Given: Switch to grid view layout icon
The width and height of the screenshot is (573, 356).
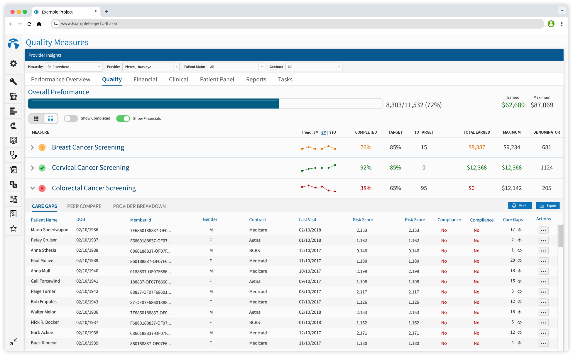Looking at the screenshot, I should point(36,119).
